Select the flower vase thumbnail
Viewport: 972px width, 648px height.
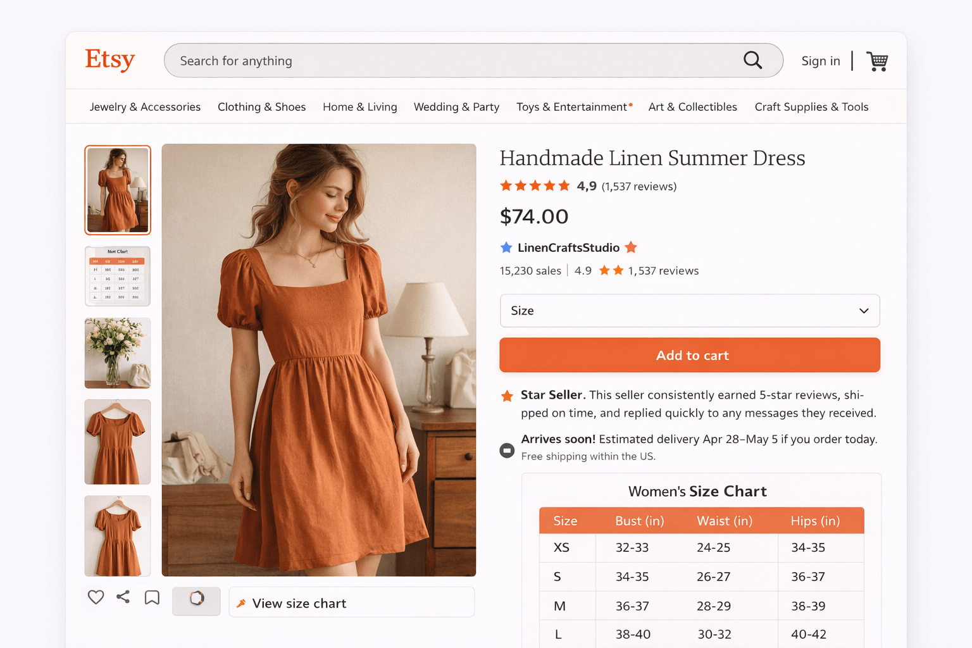[x=118, y=353]
